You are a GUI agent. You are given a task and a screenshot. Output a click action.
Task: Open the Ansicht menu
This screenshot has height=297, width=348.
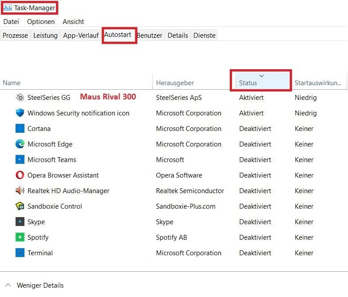[73, 22]
